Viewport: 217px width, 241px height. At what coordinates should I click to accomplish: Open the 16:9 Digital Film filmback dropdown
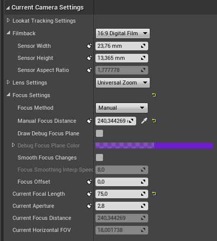tap(123, 33)
